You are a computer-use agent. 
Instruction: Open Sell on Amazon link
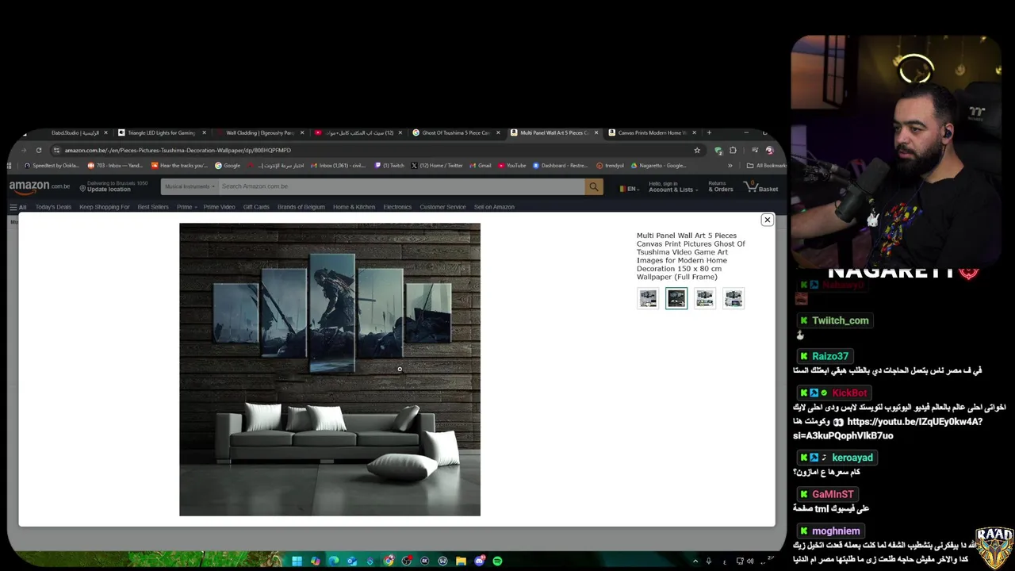[494, 207]
